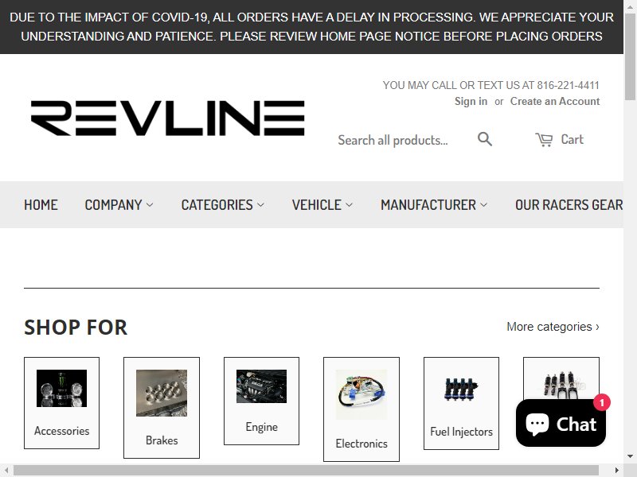Open the shopping cart icon

click(544, 140)
